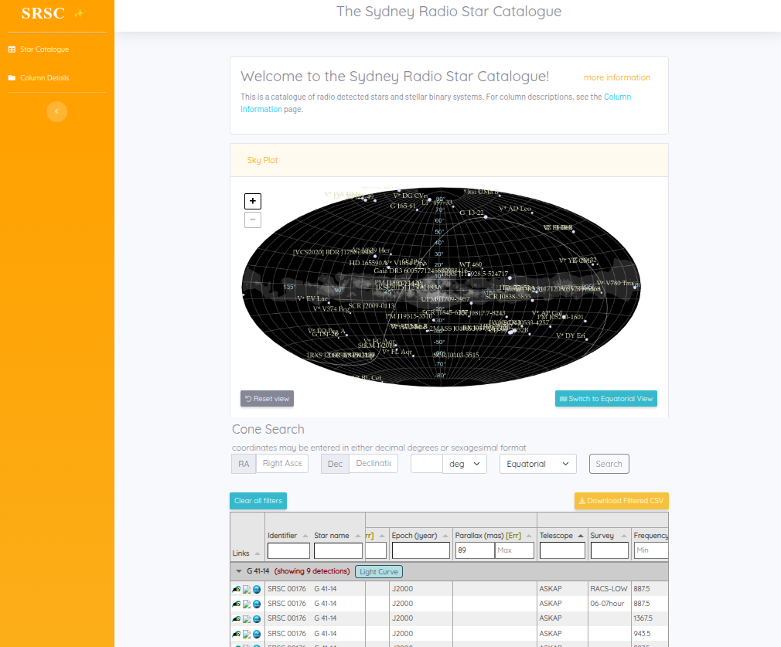This screenshot has height=647, width=781.
Task: Click blue globe icon in 943.5 row
Action: click(257, 634)
